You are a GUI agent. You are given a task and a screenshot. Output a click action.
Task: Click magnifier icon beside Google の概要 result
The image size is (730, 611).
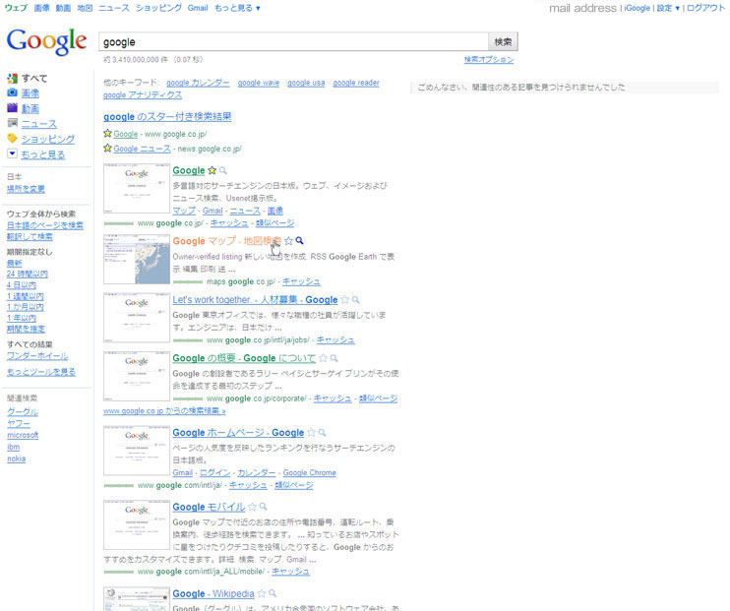[334, 358]
